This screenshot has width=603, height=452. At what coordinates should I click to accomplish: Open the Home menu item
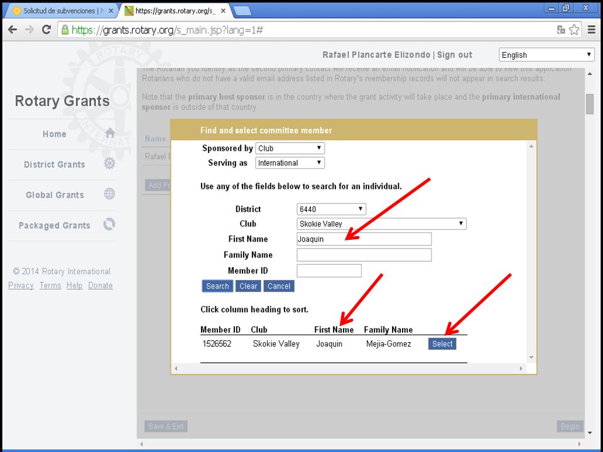pyautogui.click(x=54, y=134)
